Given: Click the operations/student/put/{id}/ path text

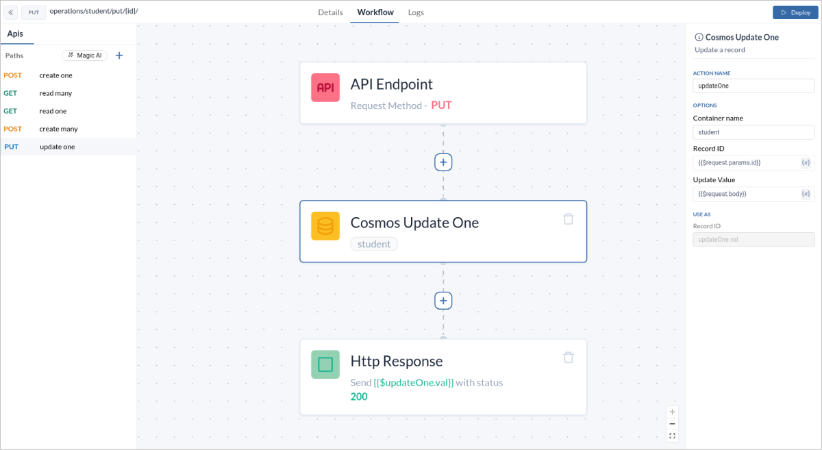Looking at the screenshot, I should click(x=94, y=12).
